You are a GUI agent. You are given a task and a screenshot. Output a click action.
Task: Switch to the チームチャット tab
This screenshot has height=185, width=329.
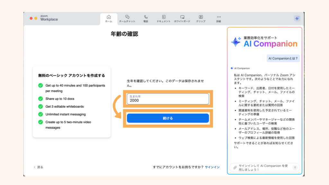127,18
